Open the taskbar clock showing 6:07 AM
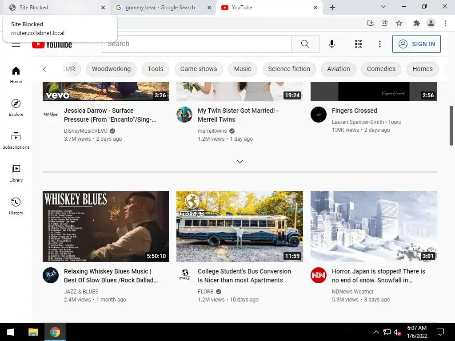Screen dimensions: 455x341 click(x=417, y=332)
